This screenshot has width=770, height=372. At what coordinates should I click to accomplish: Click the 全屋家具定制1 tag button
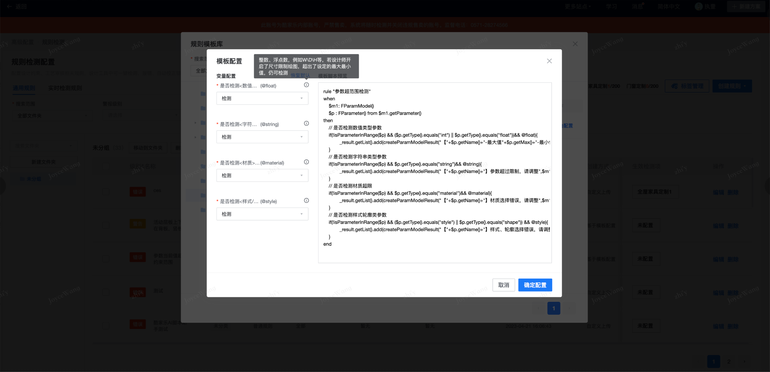point(655,192)
